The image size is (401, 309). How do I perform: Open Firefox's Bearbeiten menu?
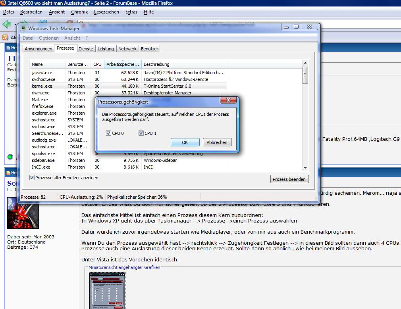coord(31,12)
